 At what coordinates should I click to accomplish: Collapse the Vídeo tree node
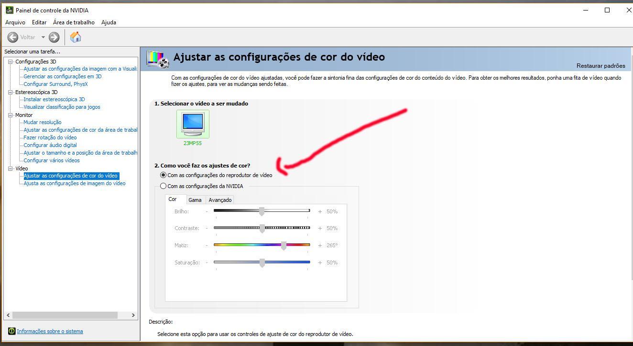[x=10, y=168]
